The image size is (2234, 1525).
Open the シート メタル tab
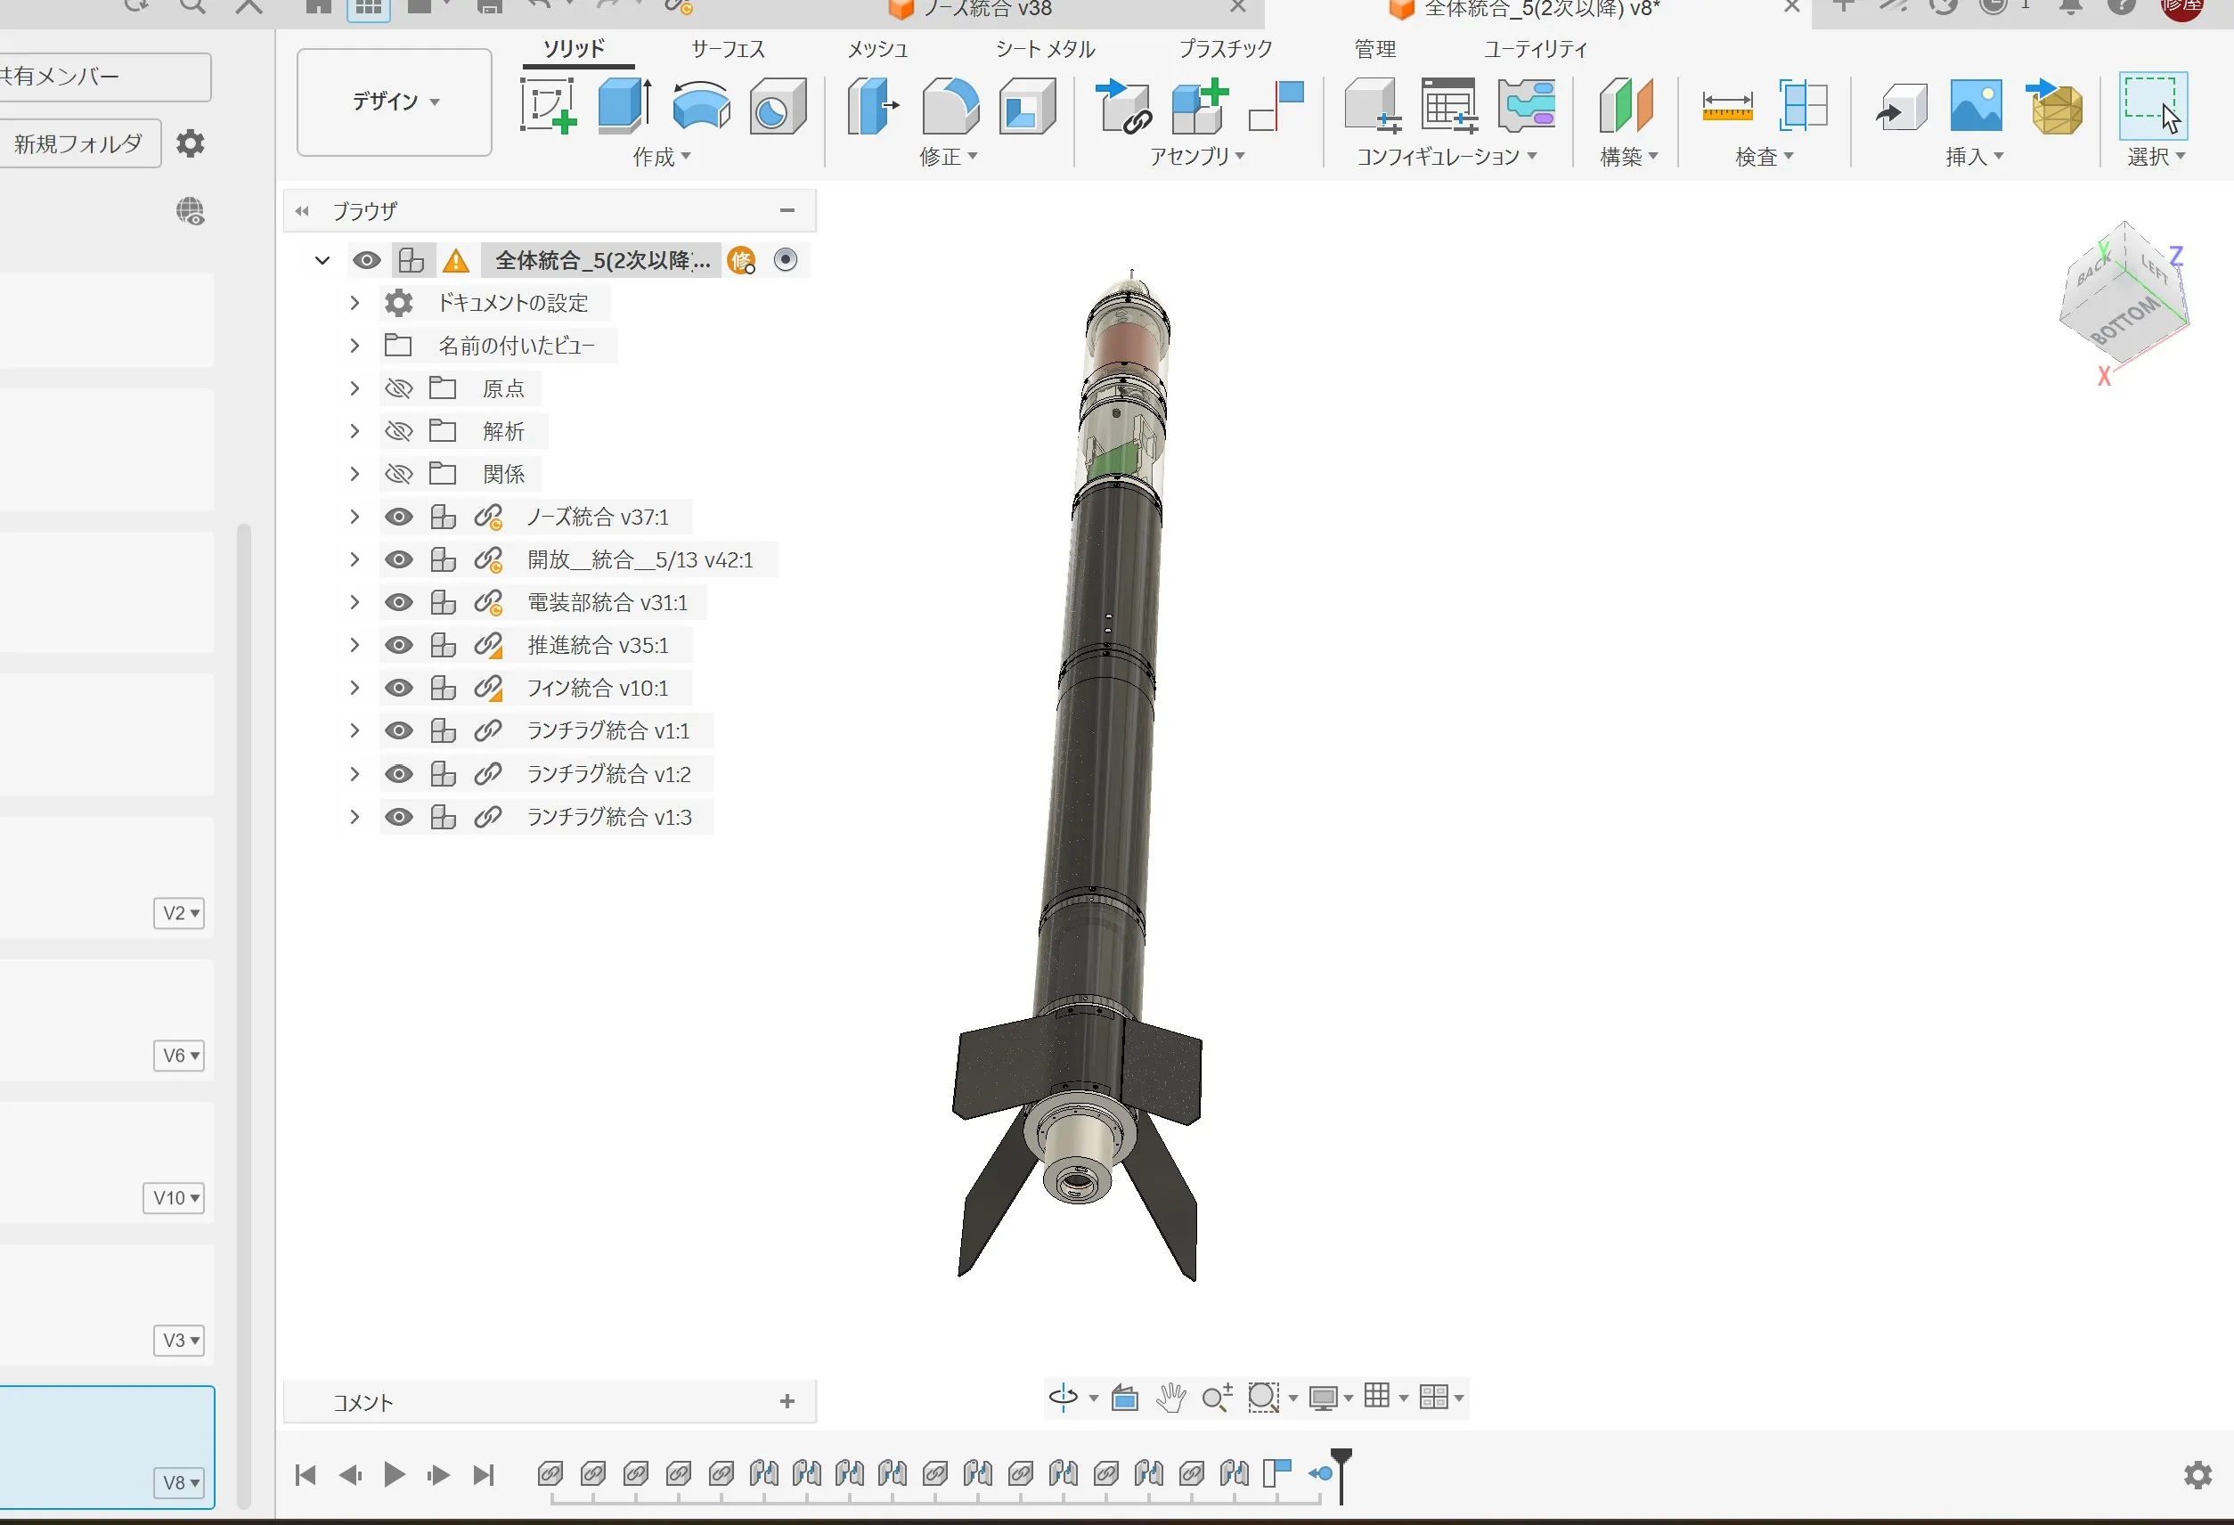click(1045, 49)
